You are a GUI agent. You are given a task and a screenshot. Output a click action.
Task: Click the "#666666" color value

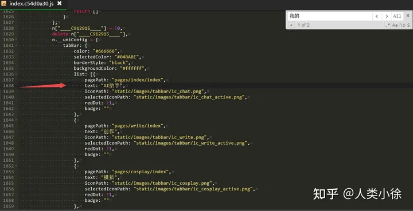pyautogui.click(x=105, y=51)
